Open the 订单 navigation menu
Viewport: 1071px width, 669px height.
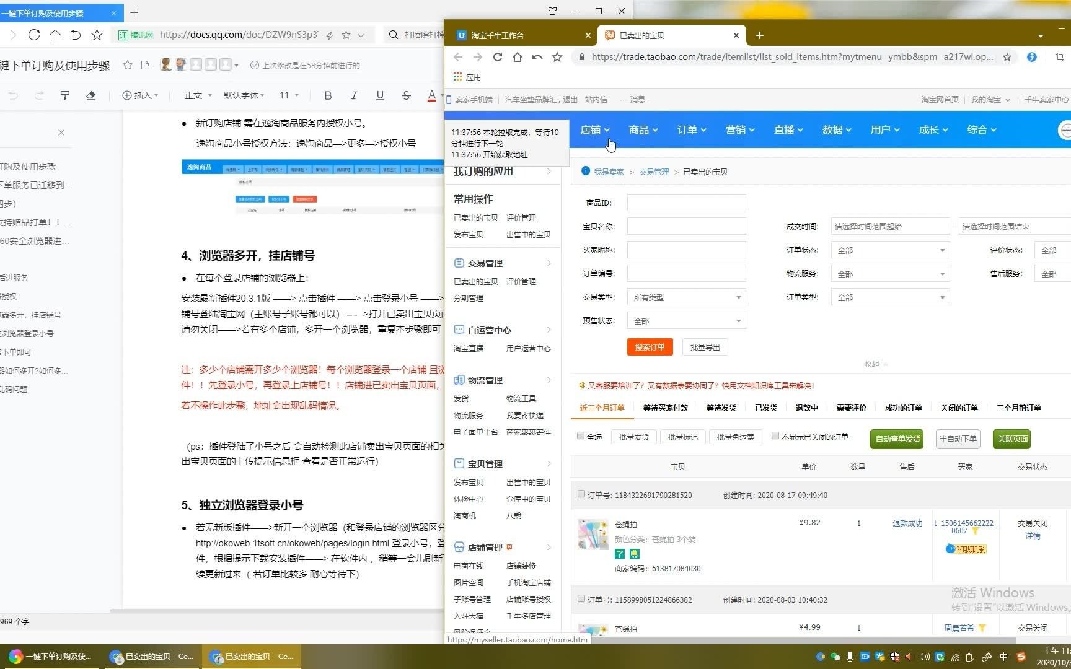[x=692, y=129]
